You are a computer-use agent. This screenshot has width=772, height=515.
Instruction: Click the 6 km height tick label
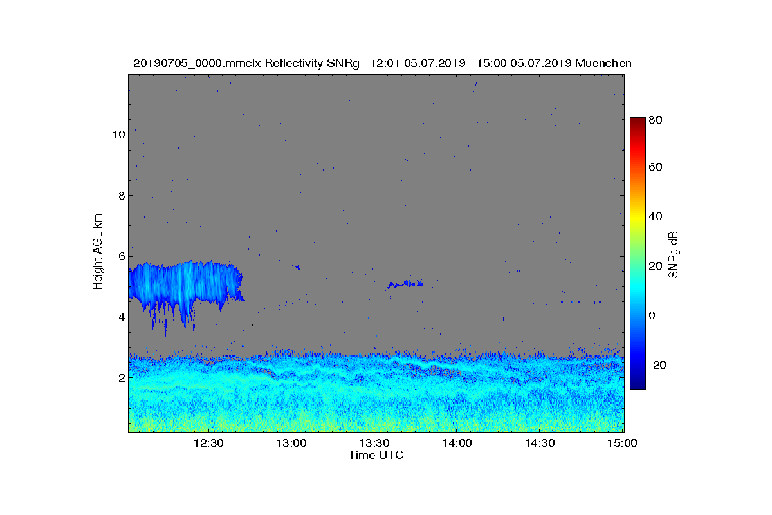click(x=120, y=256)
